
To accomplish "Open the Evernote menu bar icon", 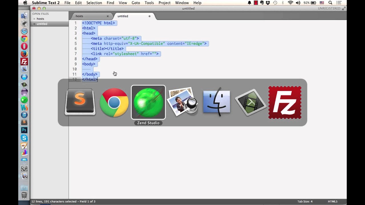I will click(x=262, y=3).
